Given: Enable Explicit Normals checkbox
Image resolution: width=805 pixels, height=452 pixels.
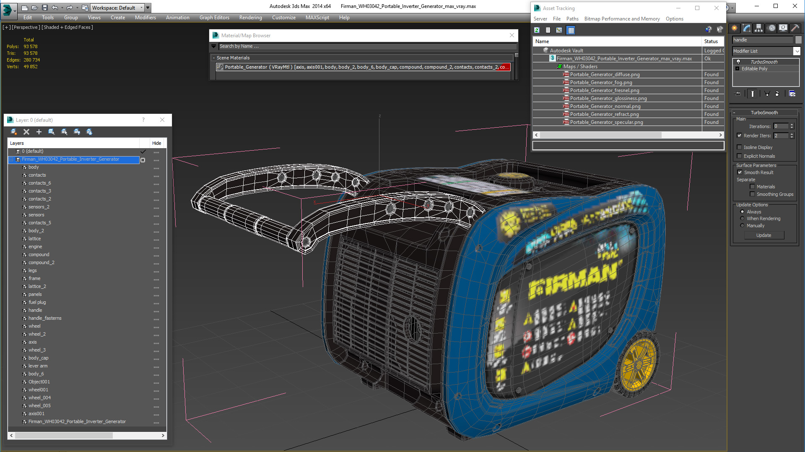Looking at the screenshot, I should [x=740, y=156].
